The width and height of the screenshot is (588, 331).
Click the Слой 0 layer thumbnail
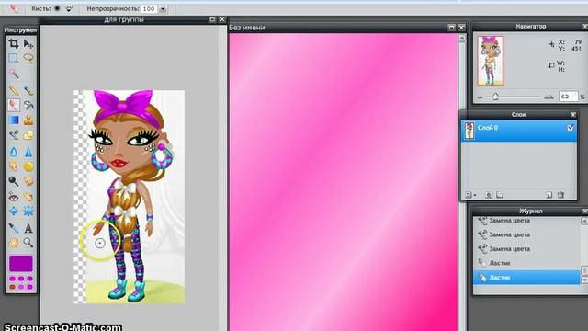469,131
